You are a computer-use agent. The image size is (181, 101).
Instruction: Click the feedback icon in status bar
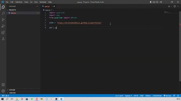click(174, 96)
